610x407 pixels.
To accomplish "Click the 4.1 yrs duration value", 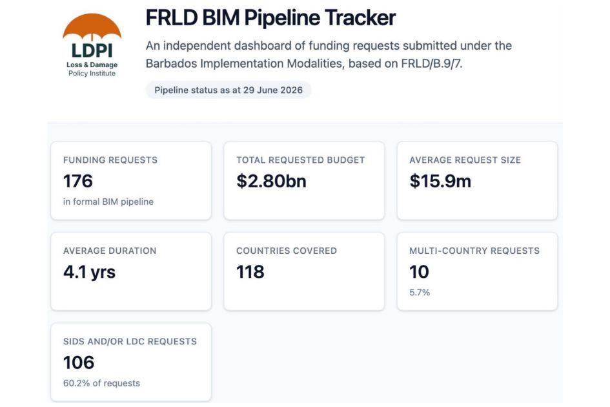I will click(90, 272).
